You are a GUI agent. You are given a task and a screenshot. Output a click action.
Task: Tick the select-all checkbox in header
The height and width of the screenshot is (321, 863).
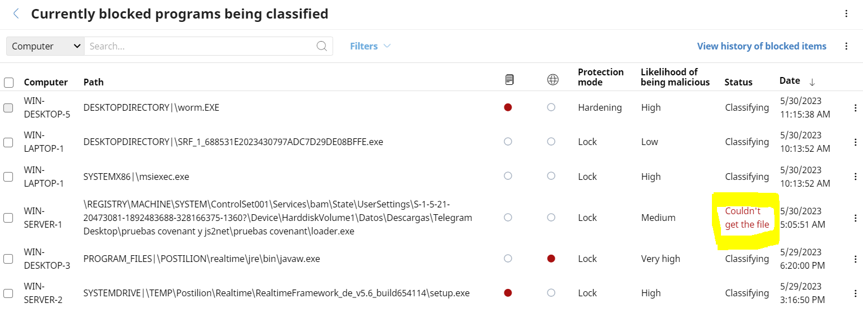click(8, 83)
